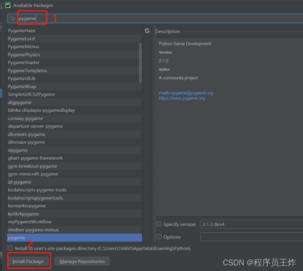Select nhefner-pygame-menus package row
The width and height of the screenshot is (303, 271).
tap(74, 230)
